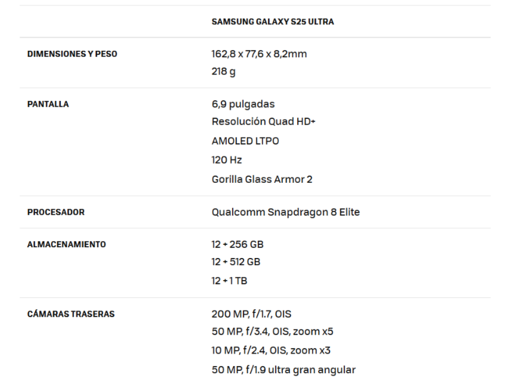Select the 50 MP ultra gran angular line
Image resolution: width=512 pixels, height=384 pixels.
click(284, 370)
